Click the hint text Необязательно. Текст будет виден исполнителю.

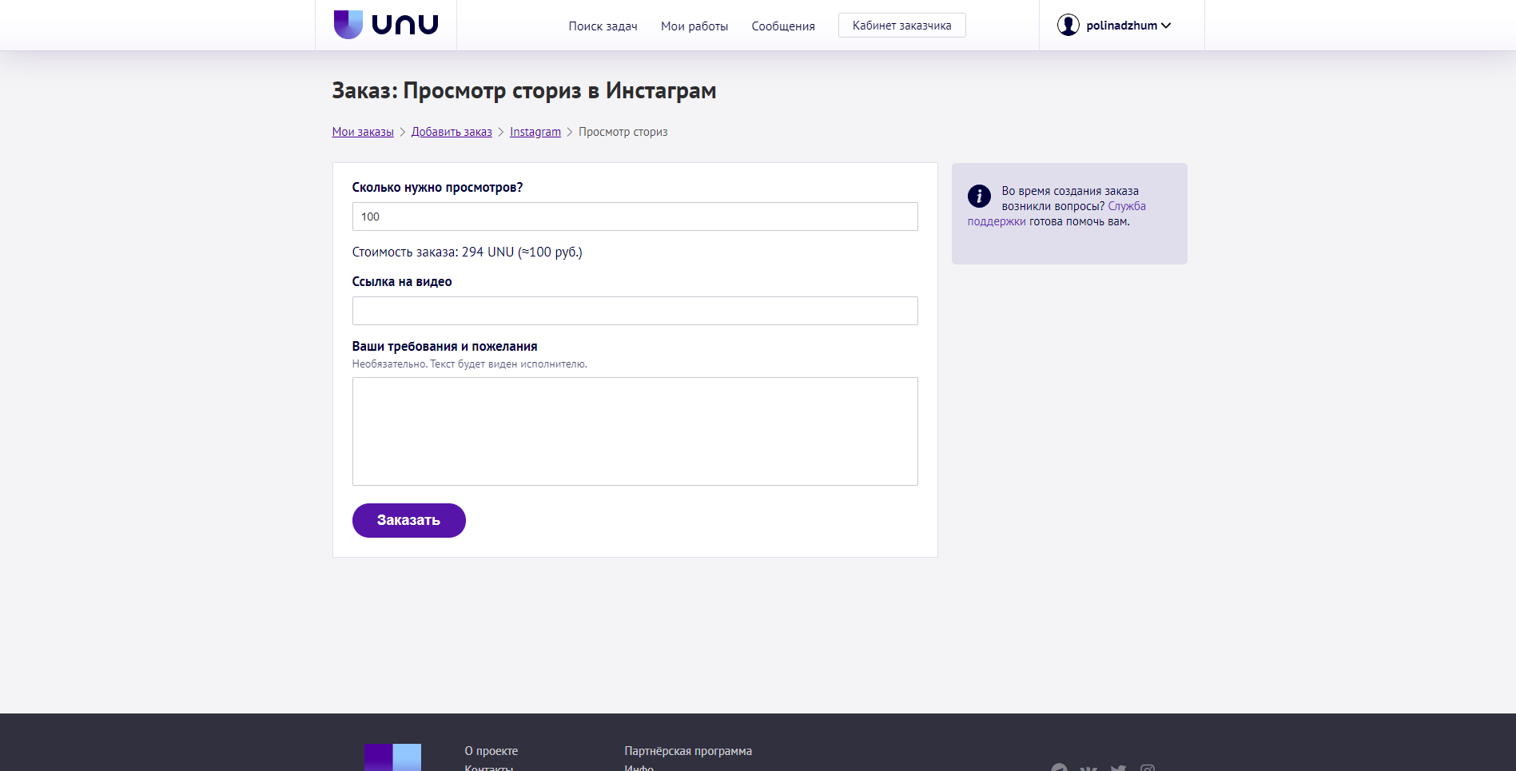(469, 364)
